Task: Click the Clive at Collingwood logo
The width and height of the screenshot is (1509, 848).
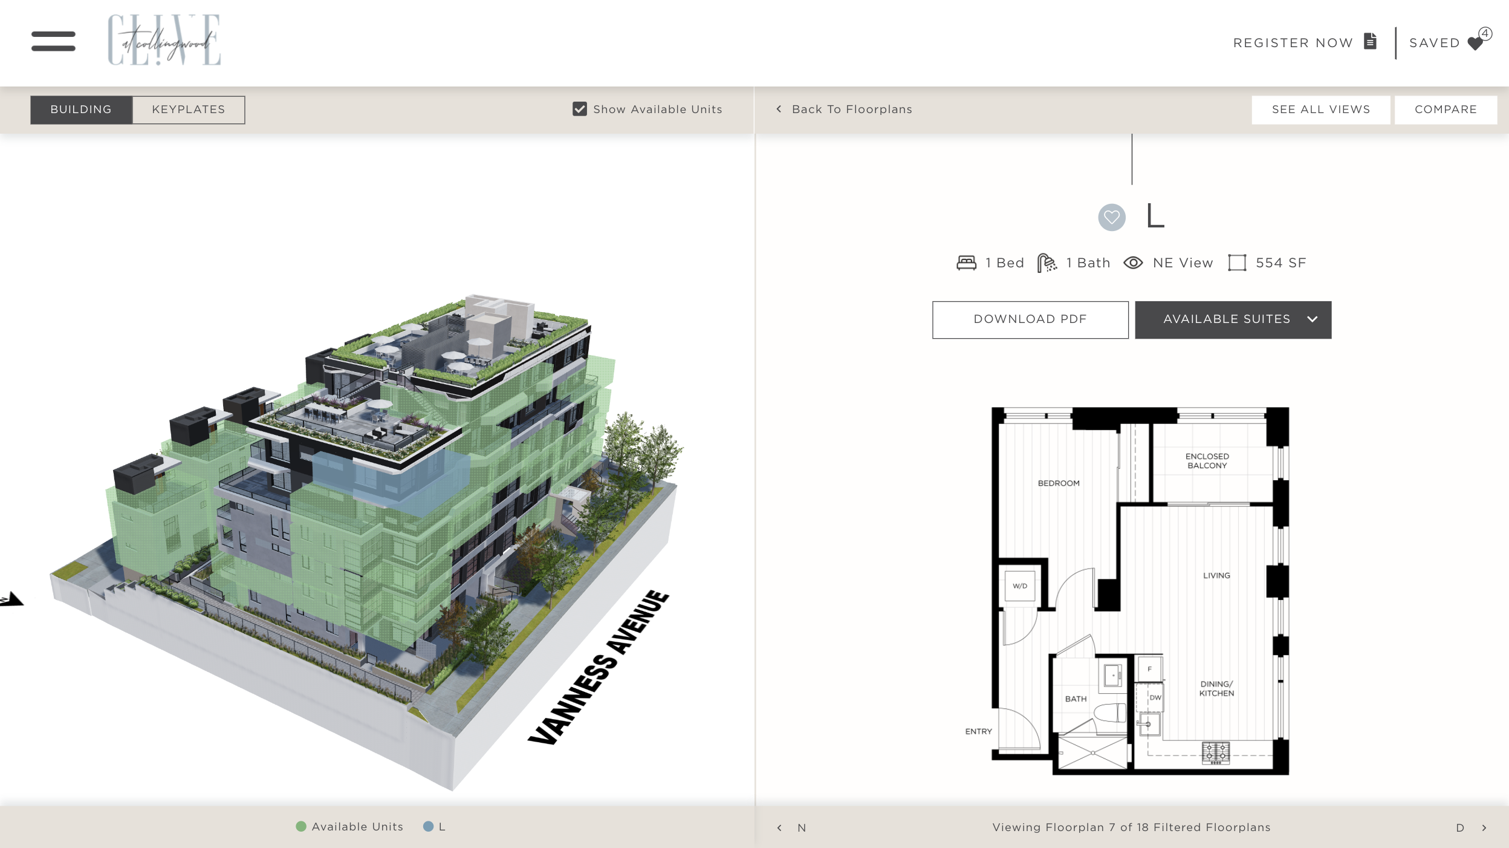Action: pos(164,40)
